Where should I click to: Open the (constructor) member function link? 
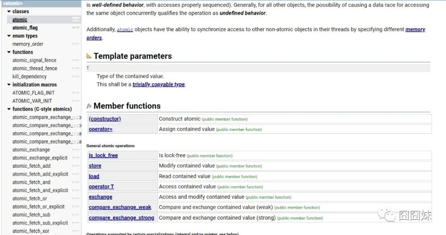click(104, 119)
